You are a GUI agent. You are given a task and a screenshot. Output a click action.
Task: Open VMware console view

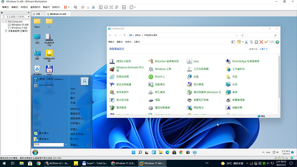pyautogui.click(x=124, y=7)
